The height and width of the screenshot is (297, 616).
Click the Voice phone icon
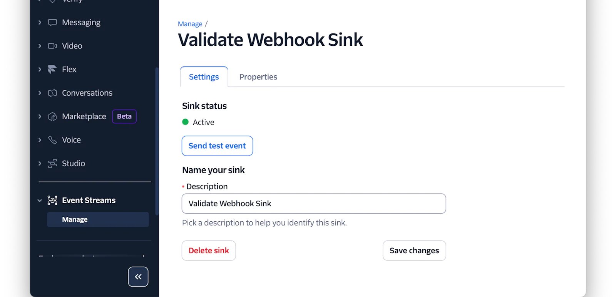coord(52,140)
